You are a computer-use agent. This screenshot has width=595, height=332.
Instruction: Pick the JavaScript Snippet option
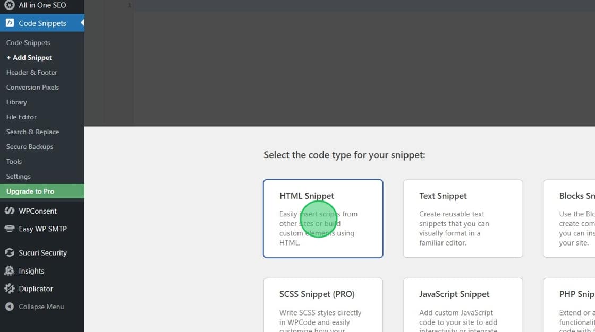[463, 305]
